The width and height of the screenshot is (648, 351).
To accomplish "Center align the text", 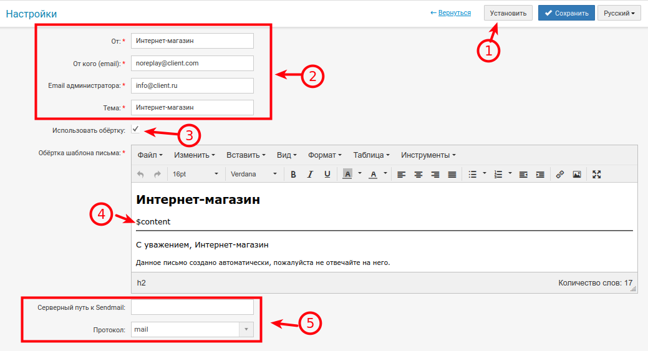I will (x=418, y=175).
